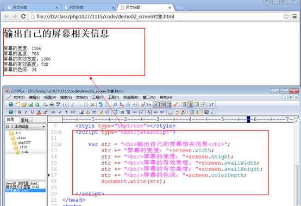Click the Underline U icon in HTML toolbar
Viewport: 301px width, 206px height.
click(x=32, y=112)
